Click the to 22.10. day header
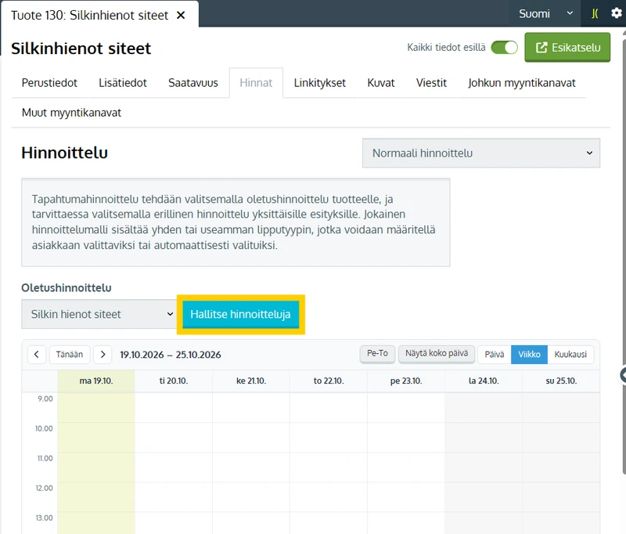The width and height of the screenshot is (626, 534). pyautogui.click(x=329, y=381)
